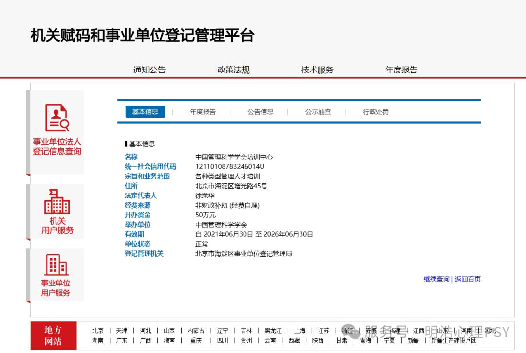
Task: Open the 北京 local site link
Action: pos(97,331)
